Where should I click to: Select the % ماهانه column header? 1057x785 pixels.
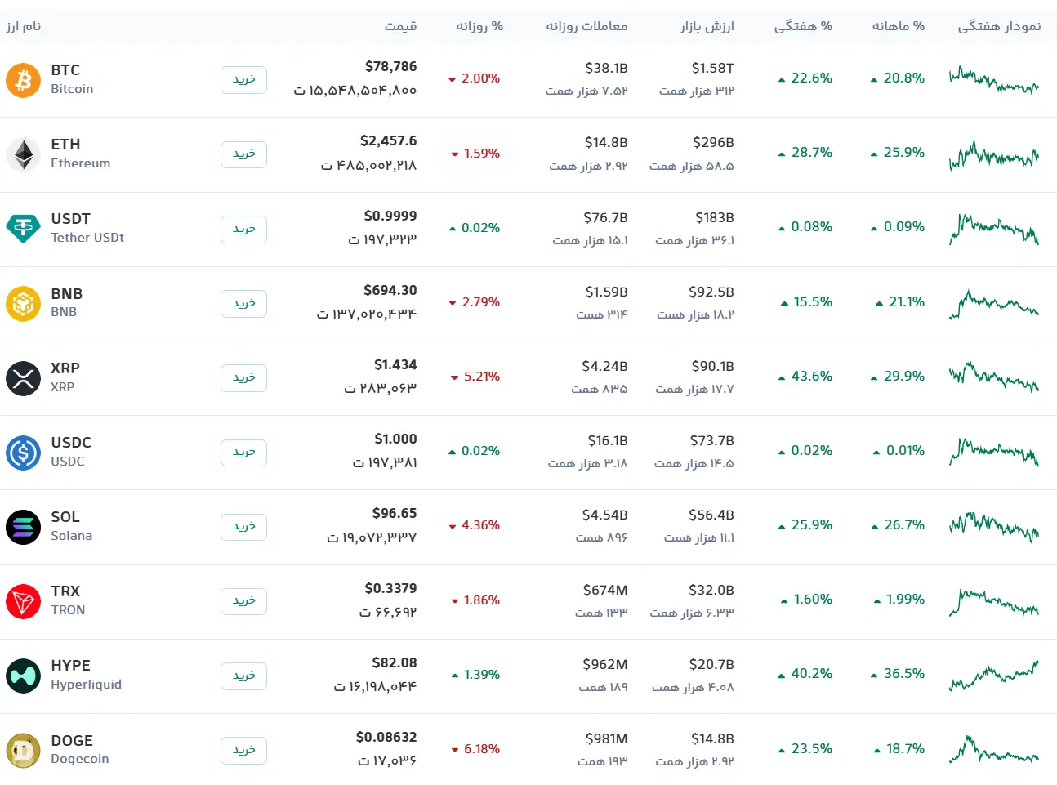click(899, 26)
